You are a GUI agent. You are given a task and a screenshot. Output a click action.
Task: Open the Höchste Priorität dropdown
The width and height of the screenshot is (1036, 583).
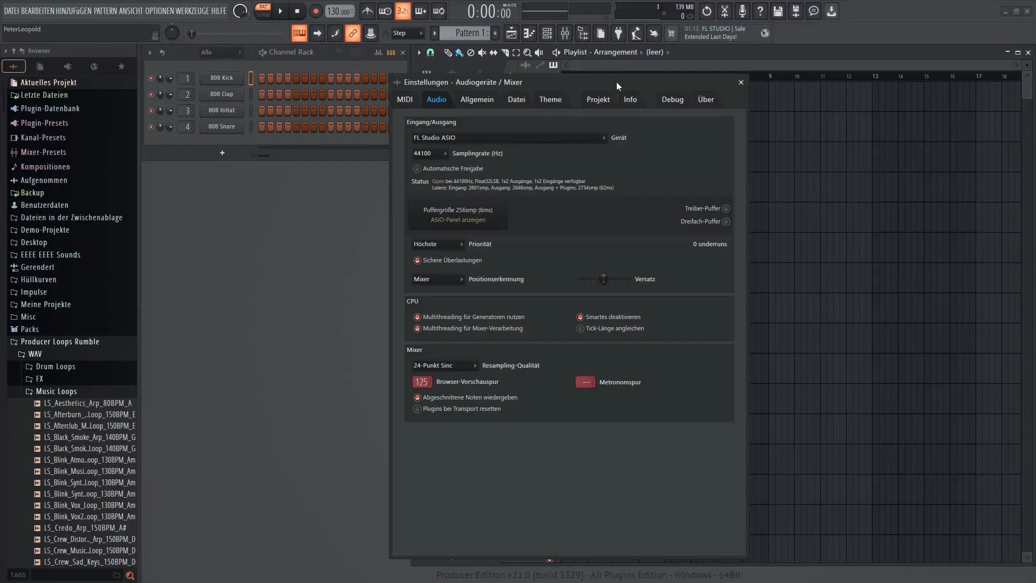click(438, 245)
